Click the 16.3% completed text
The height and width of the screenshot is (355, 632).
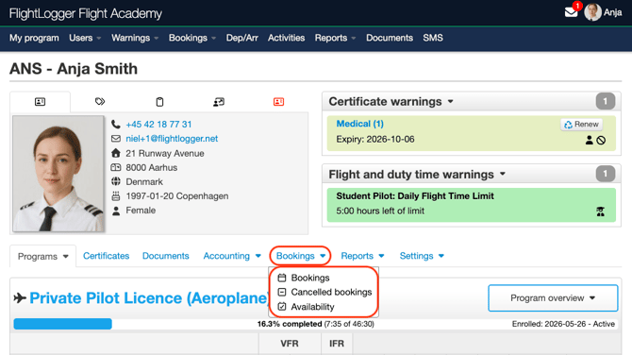(x=290, y=324)
